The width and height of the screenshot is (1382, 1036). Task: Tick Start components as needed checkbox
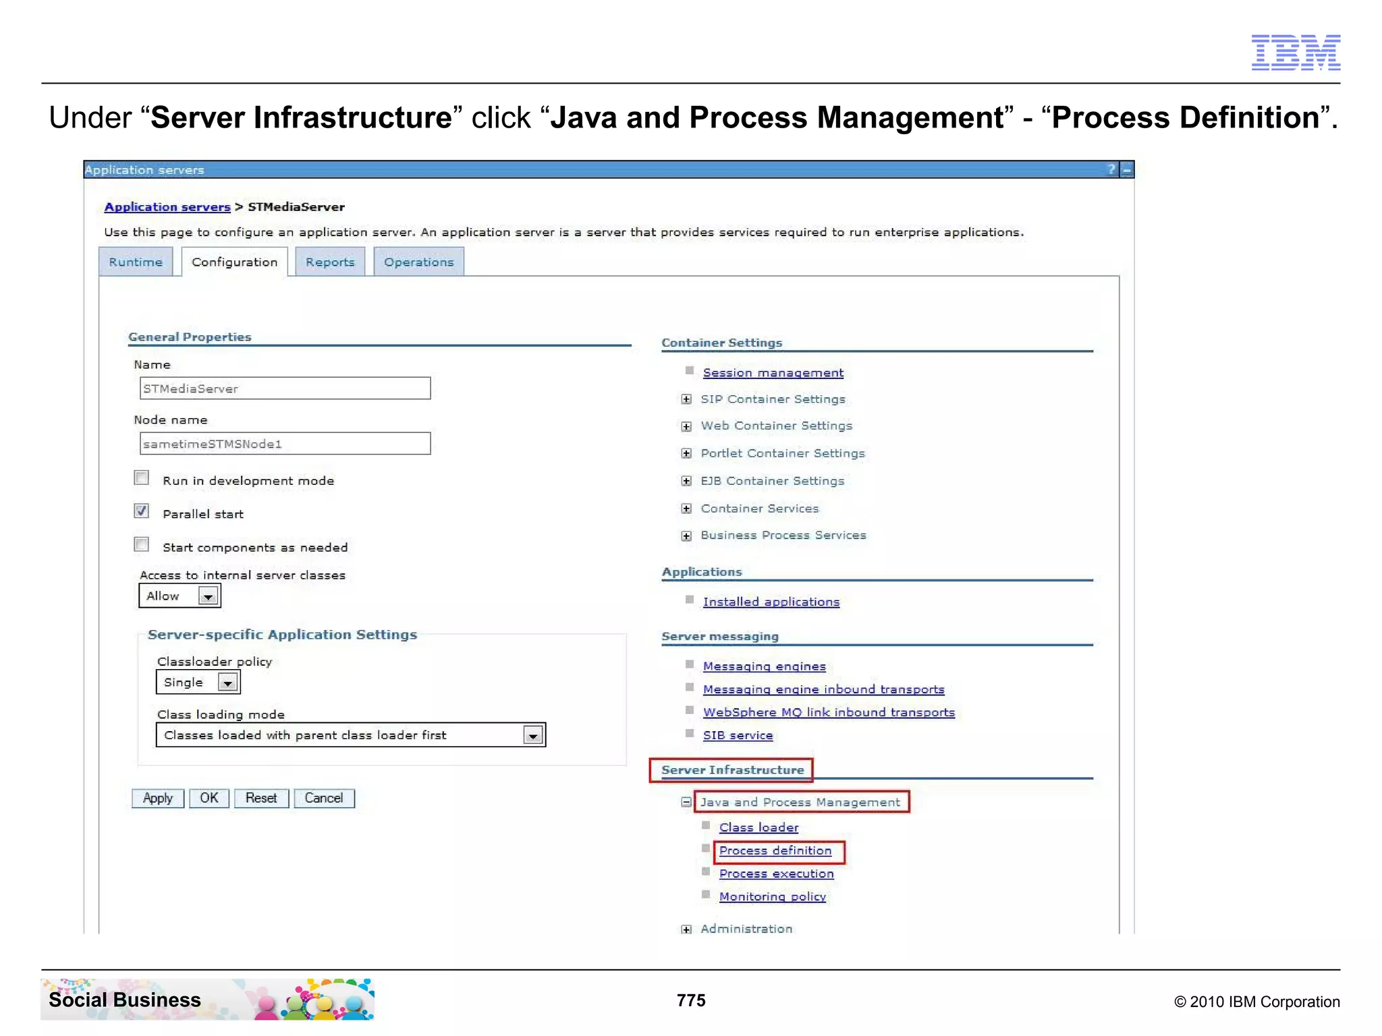pos(142,544)
